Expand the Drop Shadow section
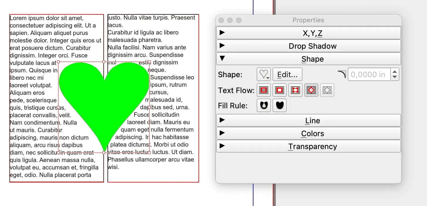 coord(308,46)
